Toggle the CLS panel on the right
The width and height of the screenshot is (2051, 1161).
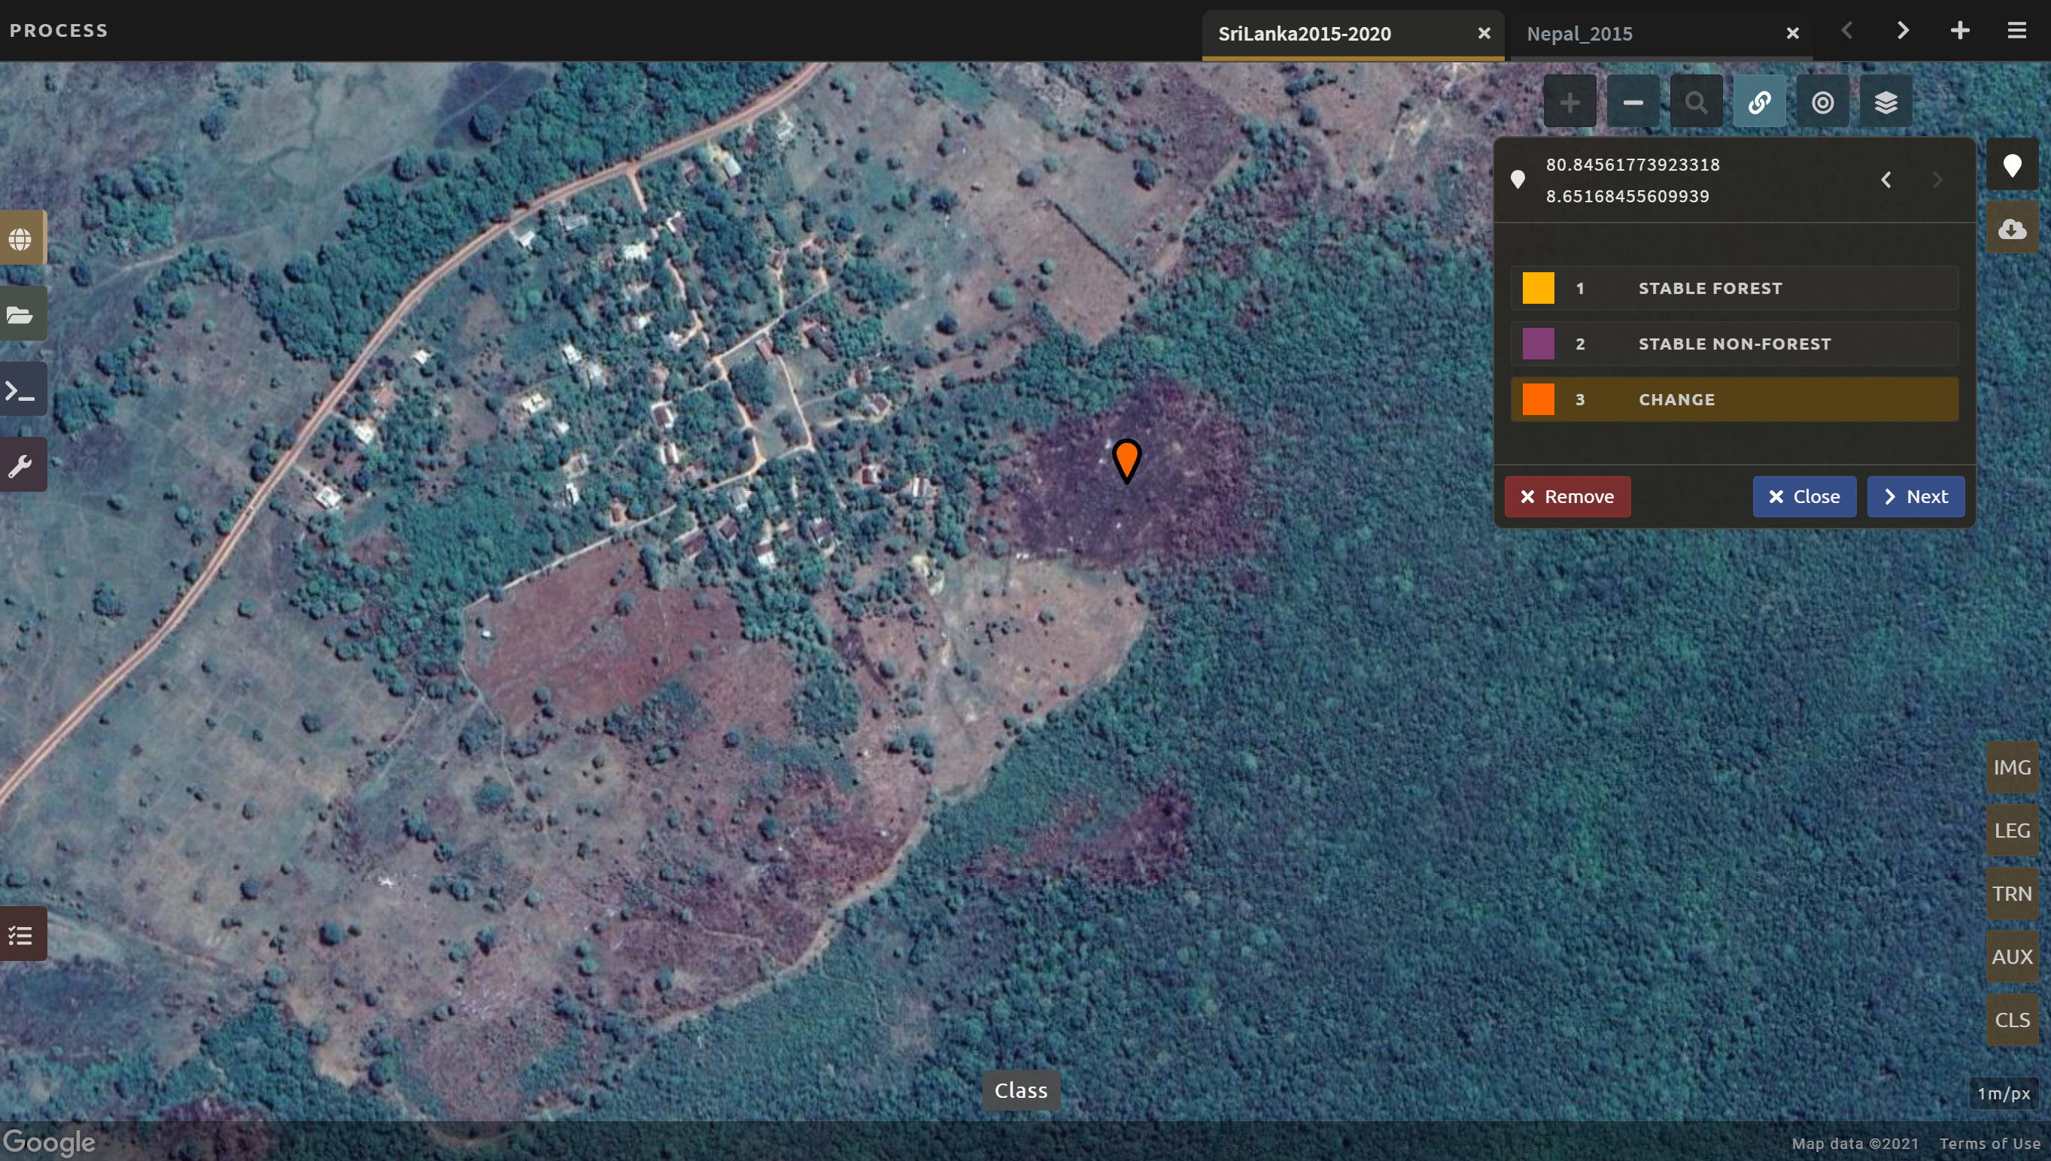pos(2011,1018)
